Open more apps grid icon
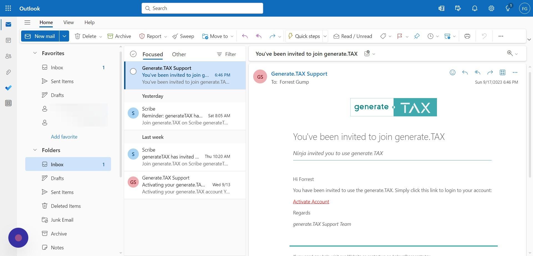The width and height of the screenshot is (533, 256). click(x=8, y=103)
